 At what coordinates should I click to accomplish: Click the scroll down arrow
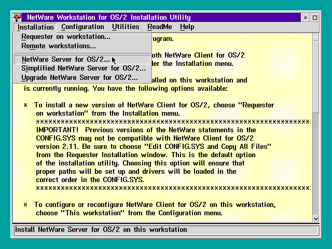pyautogui.click(x=316, y=218)
